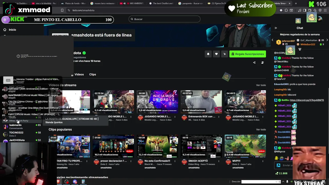Image resolution: width=329 pixels, height=185 pixels.
Task: Open the browser hamburger menu
Action: pyautogui.click(x=325, y=10)
